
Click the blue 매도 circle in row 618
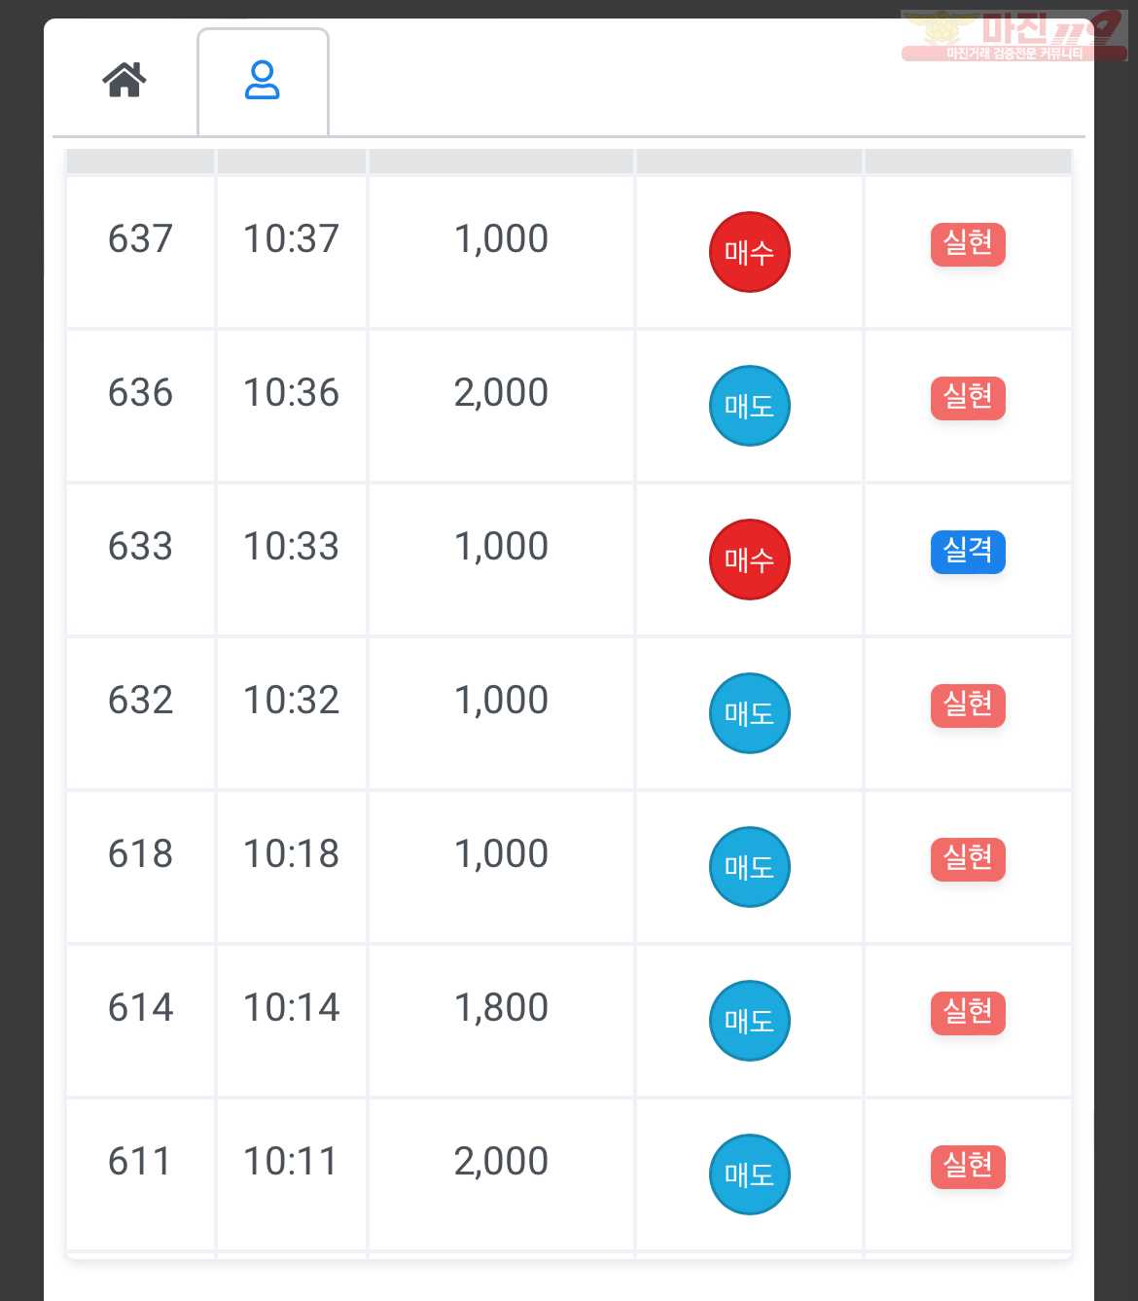coord(749,867)
